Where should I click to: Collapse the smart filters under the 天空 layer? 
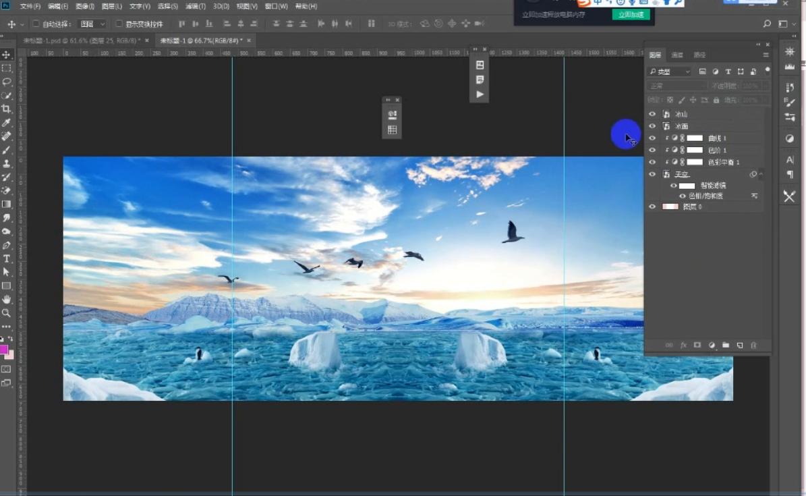pos(761,173)
